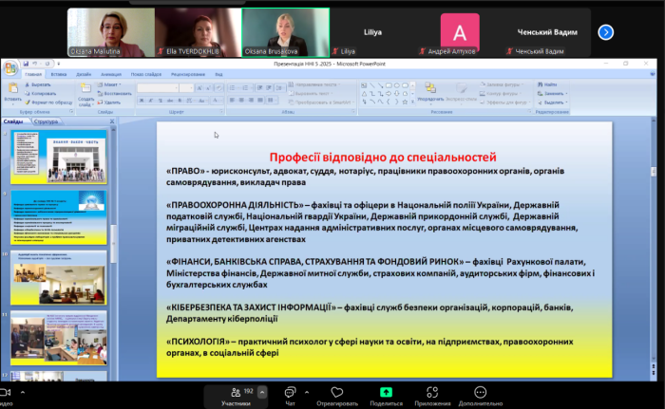Screen dimensions: 665x409
Task: Click the Arrange (Упорядочить) icon
Action: click(429, 89)
